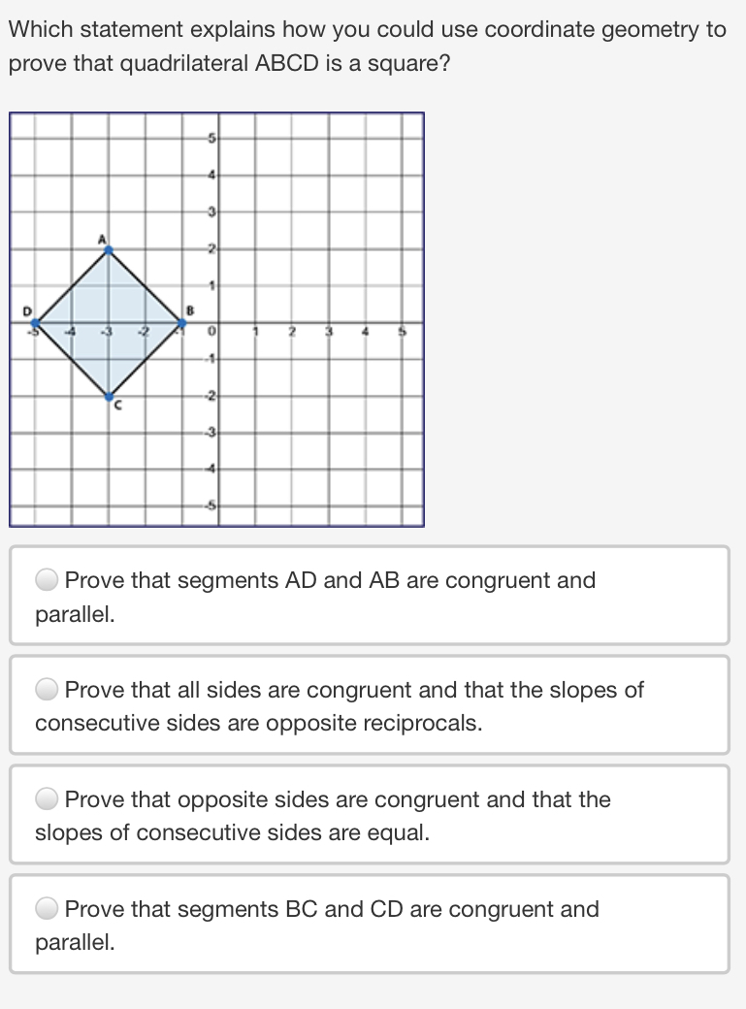Click vertex A on the coordinate graph

107,248
